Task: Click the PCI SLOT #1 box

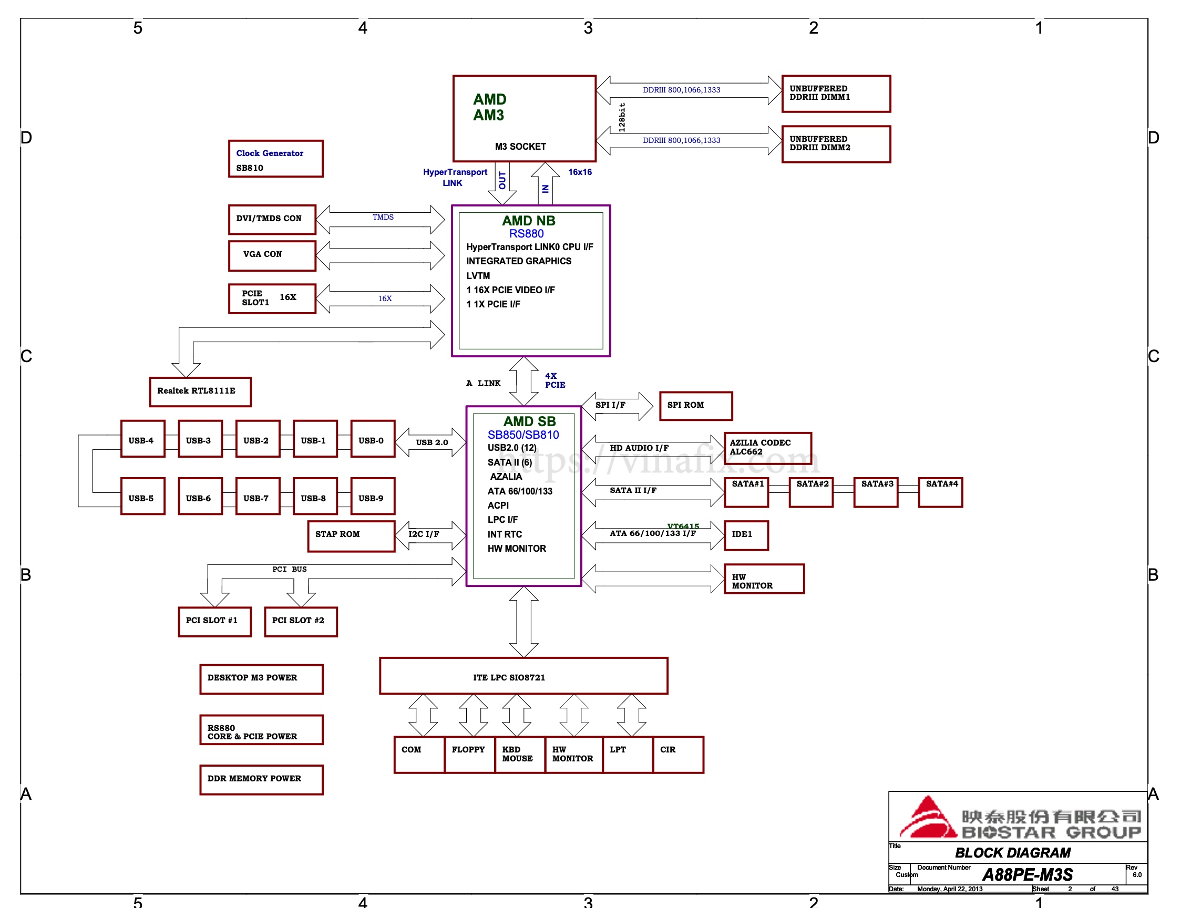Action: point(214,622)
